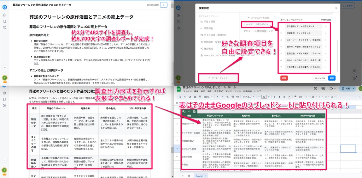Apply yen currency format with ¥ icon
The height and width of the screenshot is (178, 362).
[218, 97]
